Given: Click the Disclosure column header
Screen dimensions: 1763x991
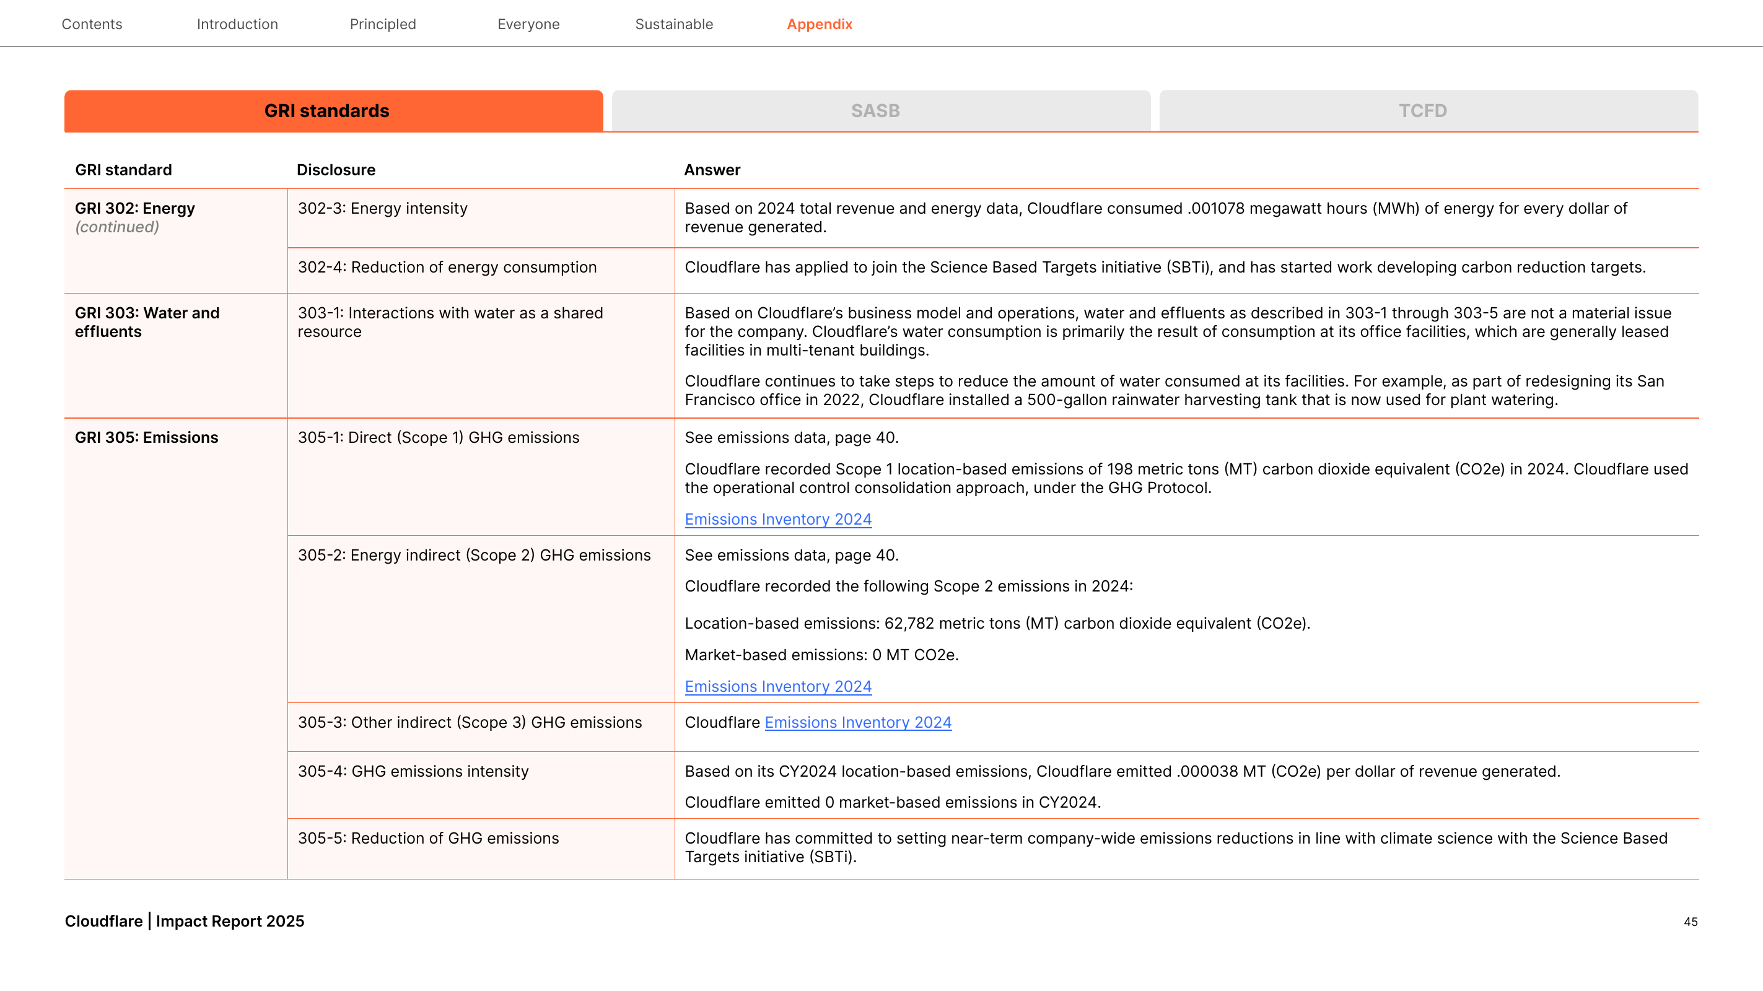Looking at the screenshot, I should (x=336, y=170).
